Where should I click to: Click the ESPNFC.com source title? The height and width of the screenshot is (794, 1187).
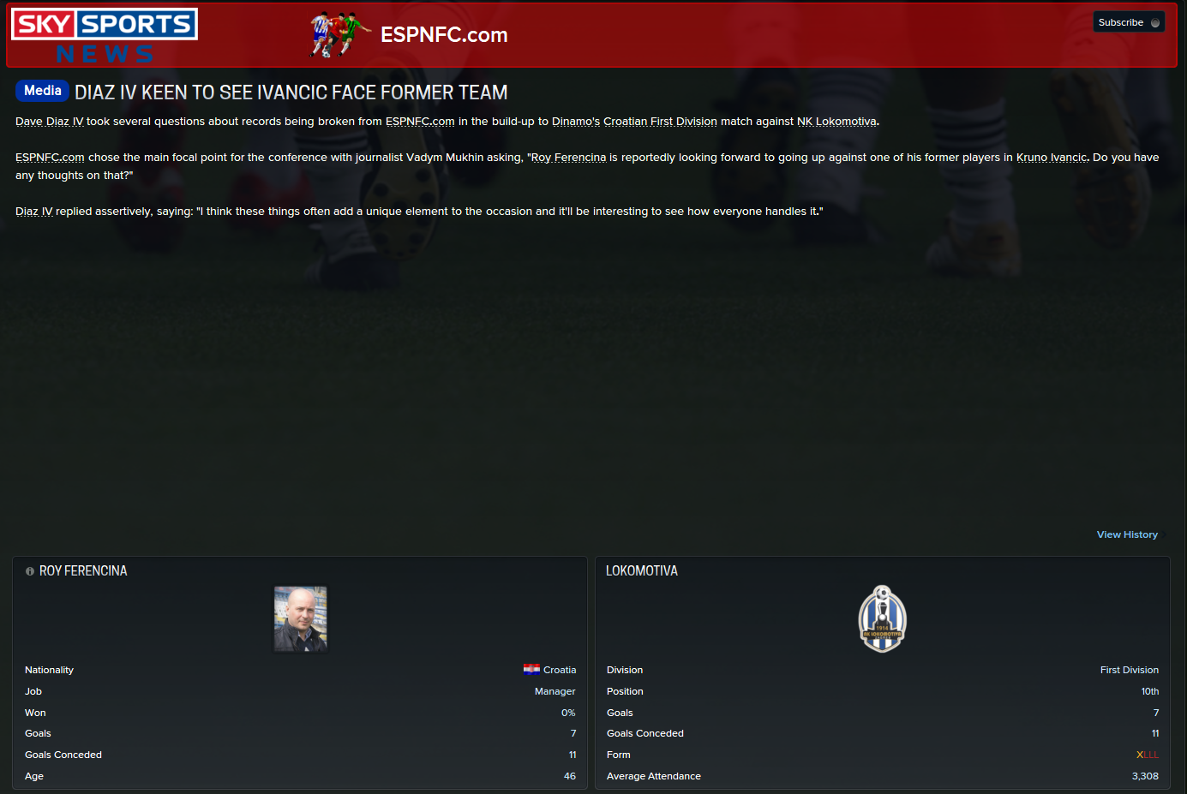444,35
